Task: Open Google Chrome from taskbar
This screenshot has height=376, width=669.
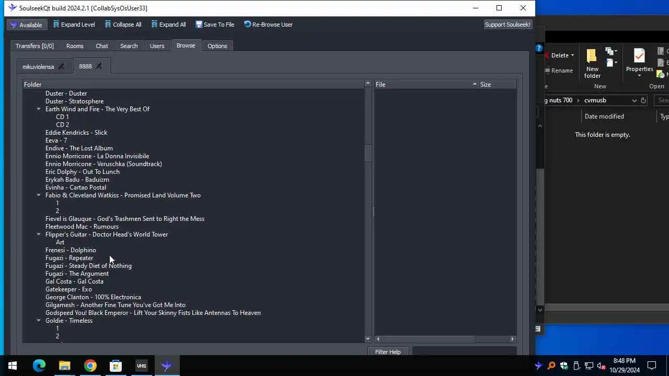Action: (90, 366)
